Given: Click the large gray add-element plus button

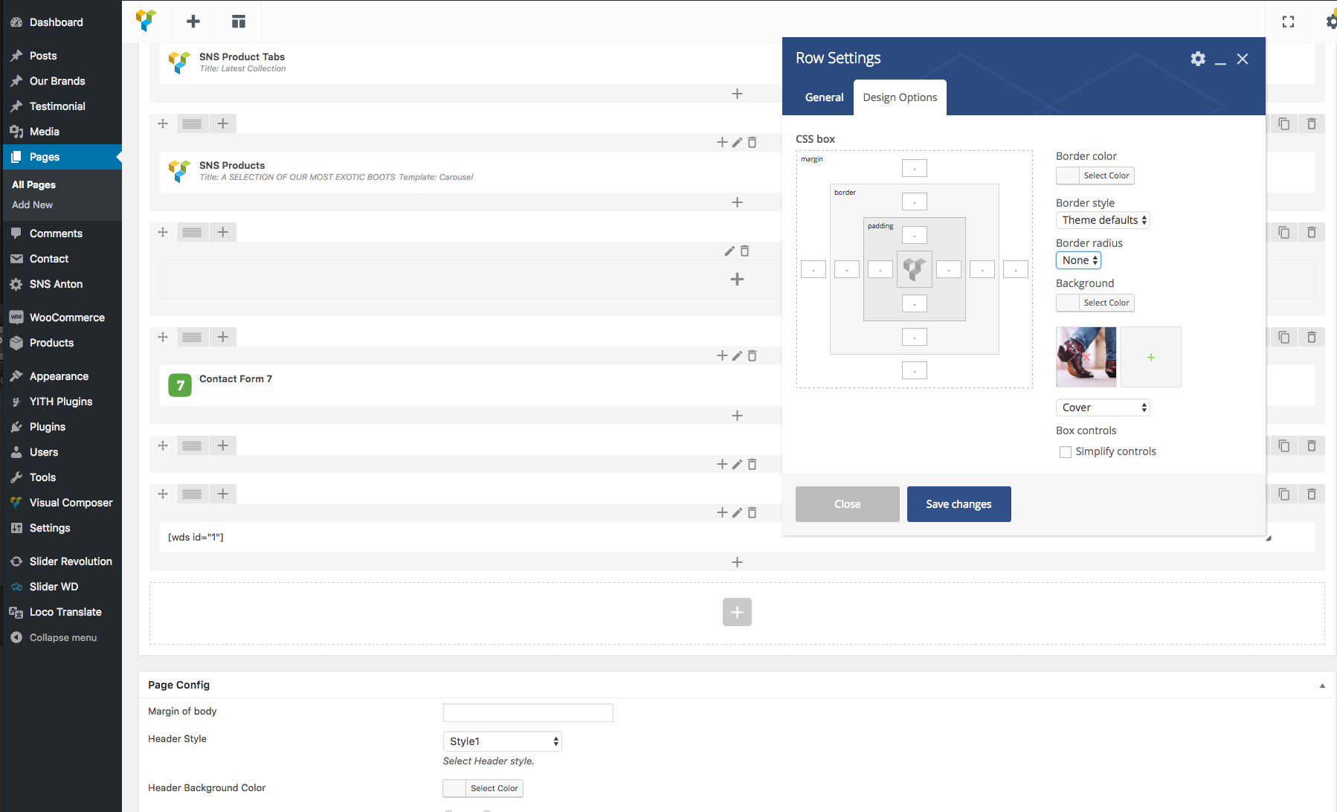Looking at the screenshot, I should click(737, 612).
